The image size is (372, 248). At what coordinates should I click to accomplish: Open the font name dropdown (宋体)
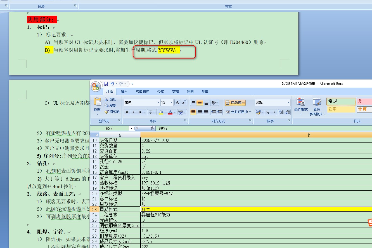pos(158,102)
